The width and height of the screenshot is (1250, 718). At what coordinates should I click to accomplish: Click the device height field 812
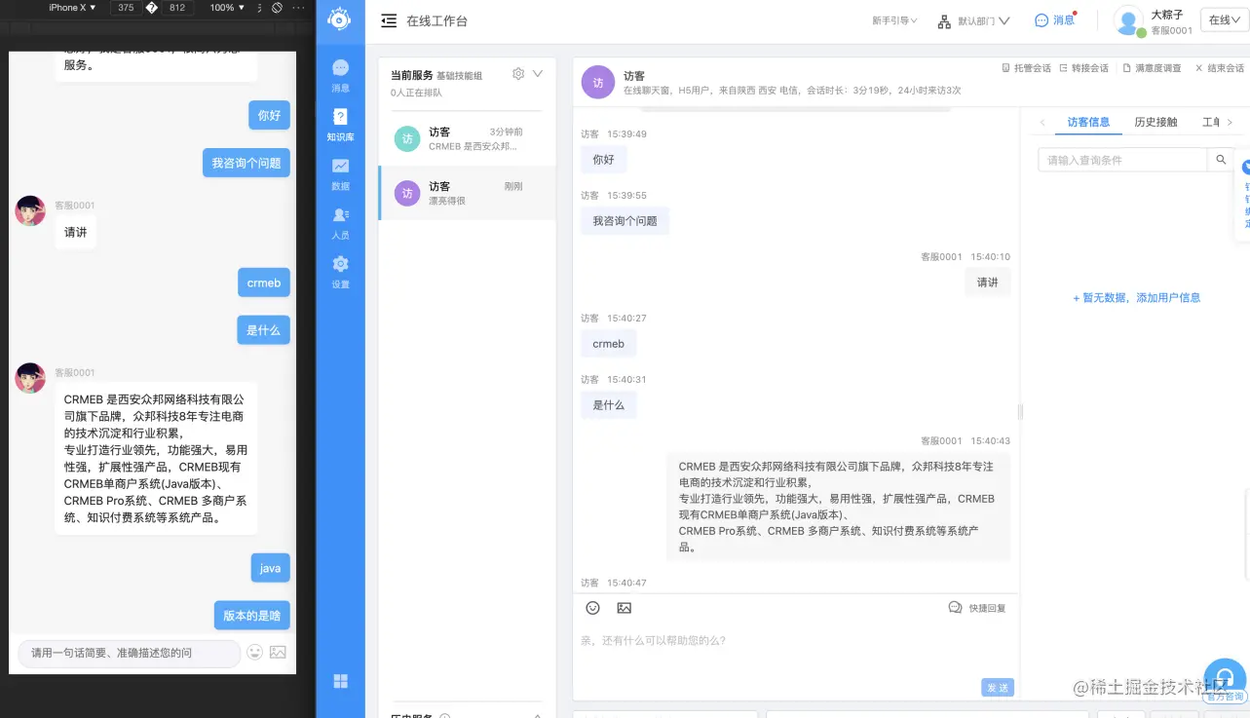[x=176, y=7]
